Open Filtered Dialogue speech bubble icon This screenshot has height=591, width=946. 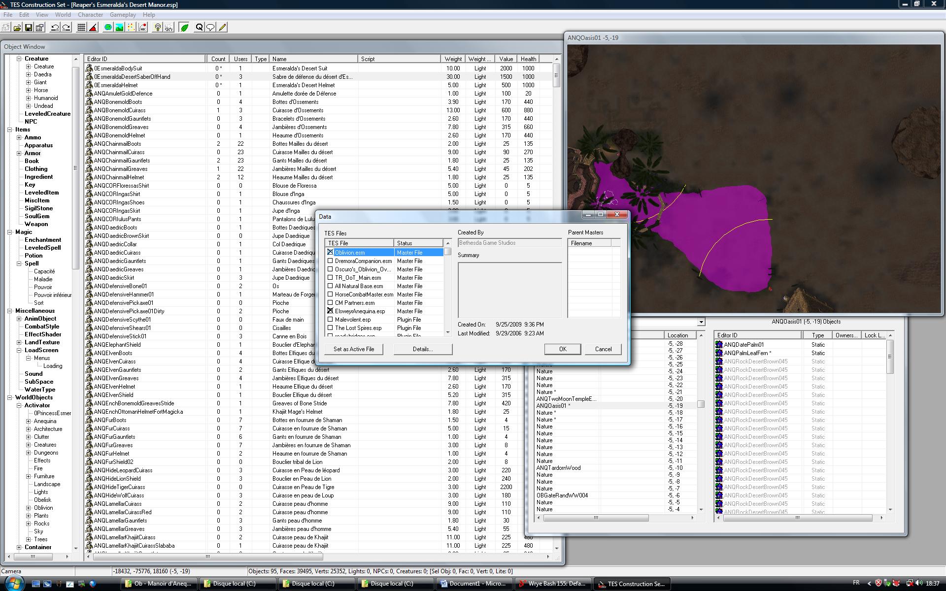click(x=210, y=28)
